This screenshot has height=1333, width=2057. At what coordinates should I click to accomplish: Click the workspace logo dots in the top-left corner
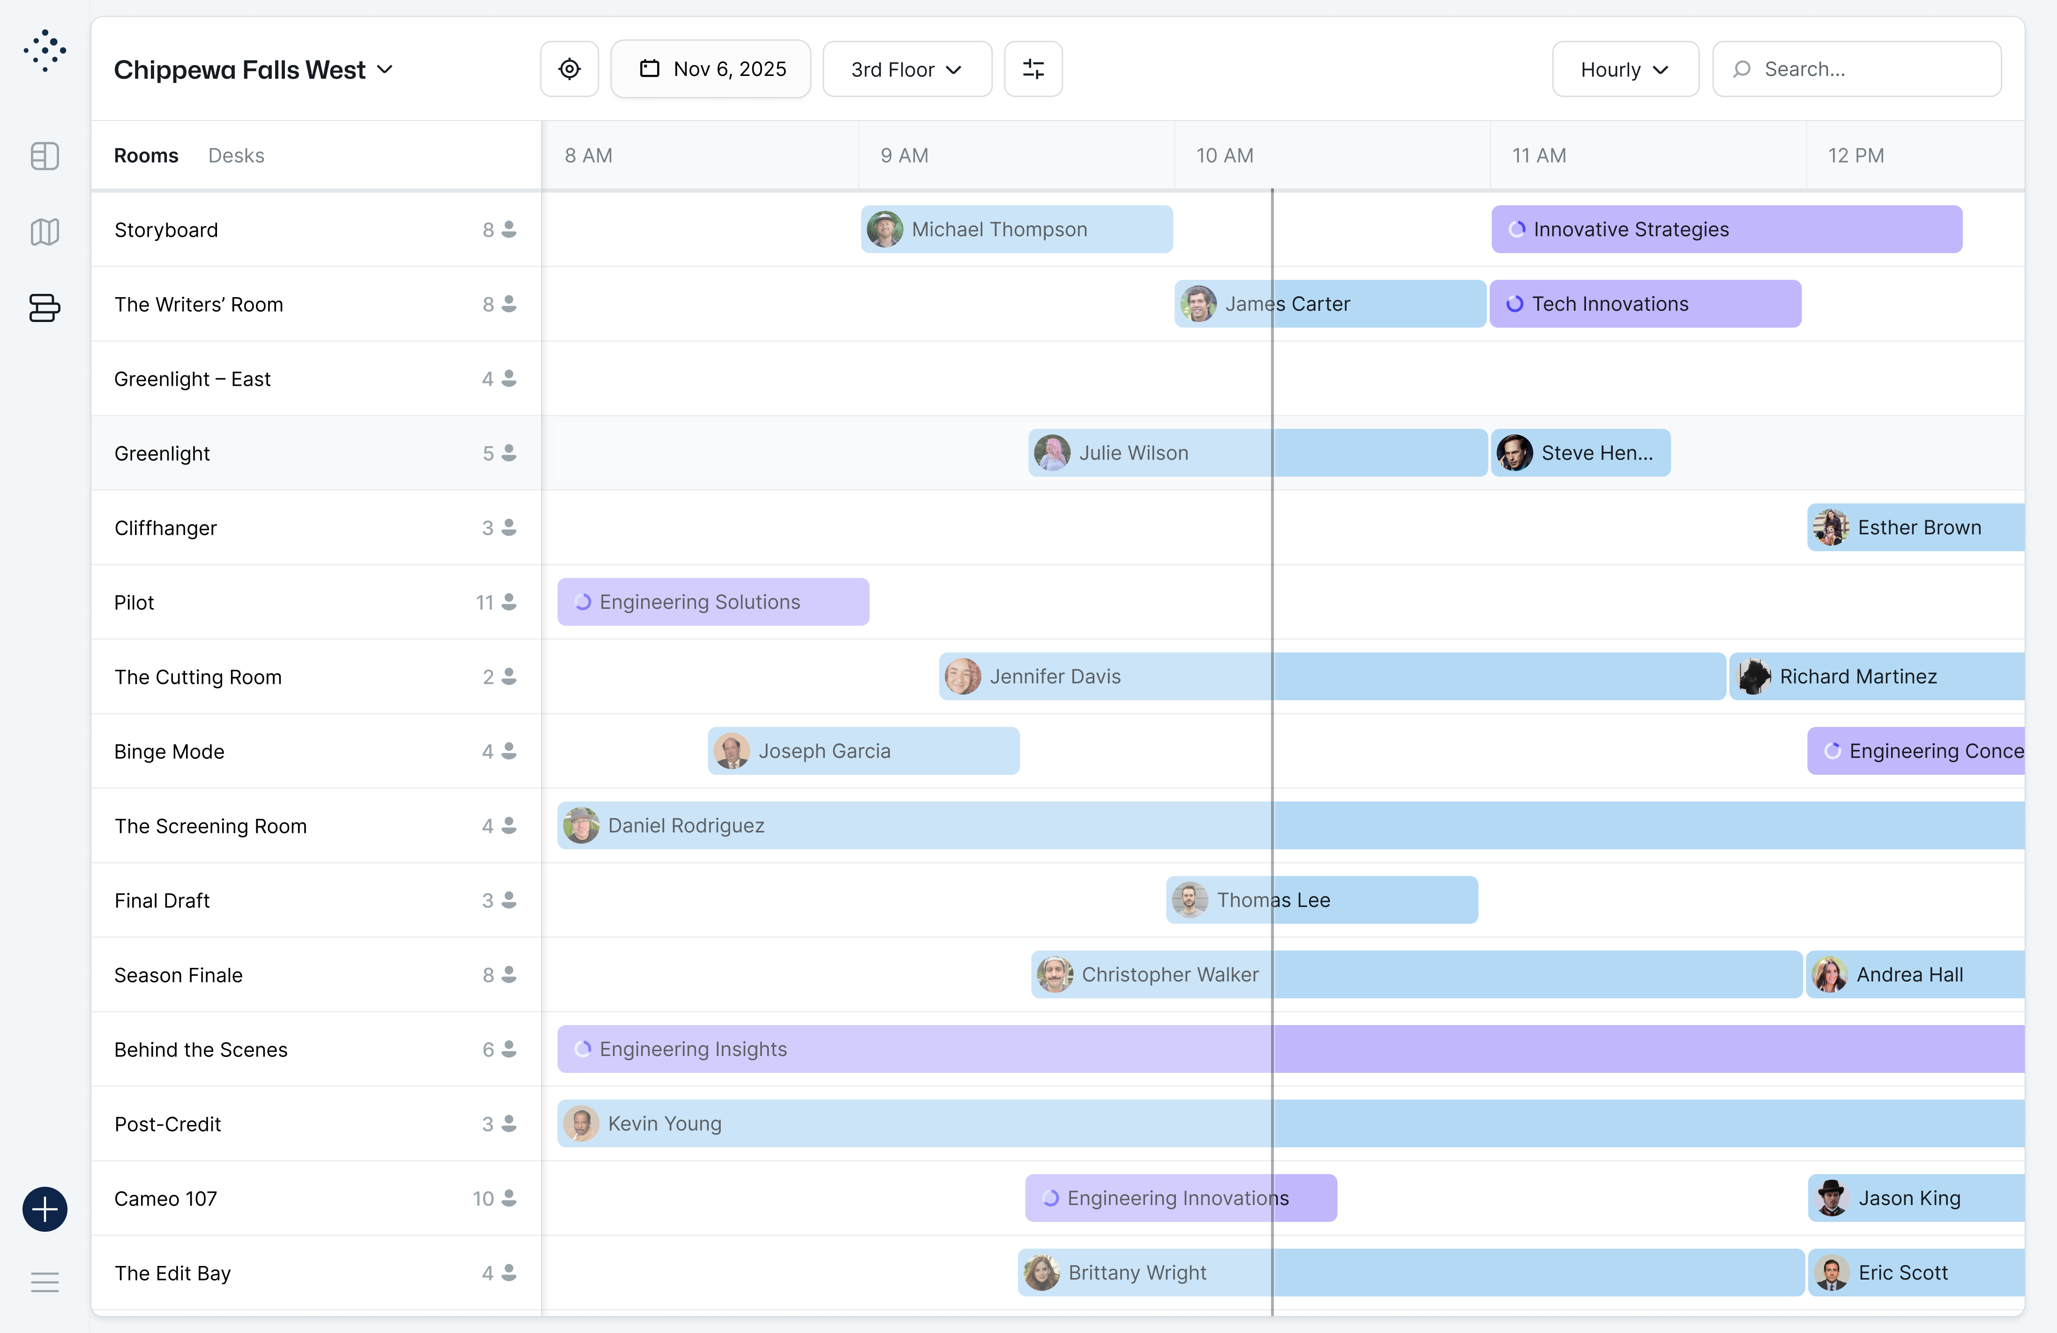point(44,50)
